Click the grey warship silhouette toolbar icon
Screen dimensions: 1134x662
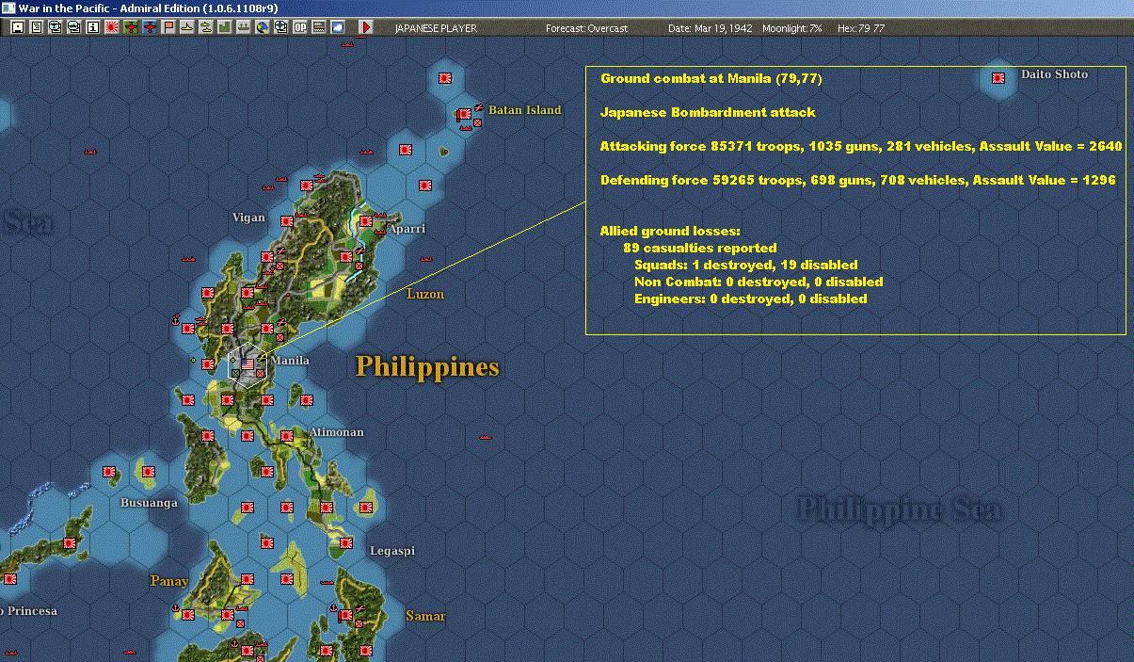(244, 27)
